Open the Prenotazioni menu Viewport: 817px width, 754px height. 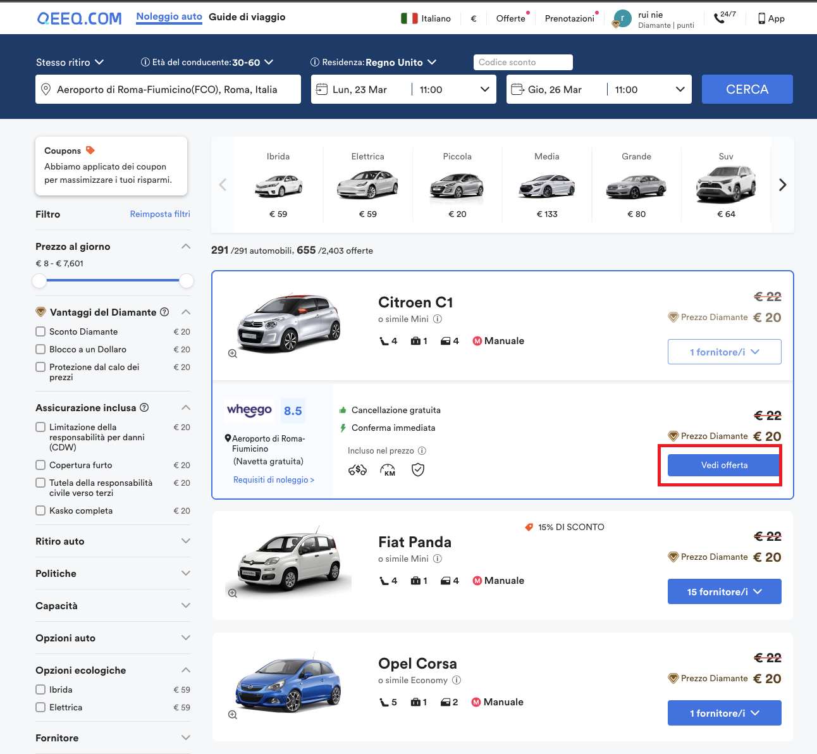pos(570,18)
